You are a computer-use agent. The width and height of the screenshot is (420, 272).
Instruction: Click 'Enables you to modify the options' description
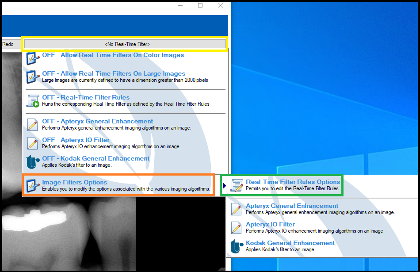coord(126,189)
